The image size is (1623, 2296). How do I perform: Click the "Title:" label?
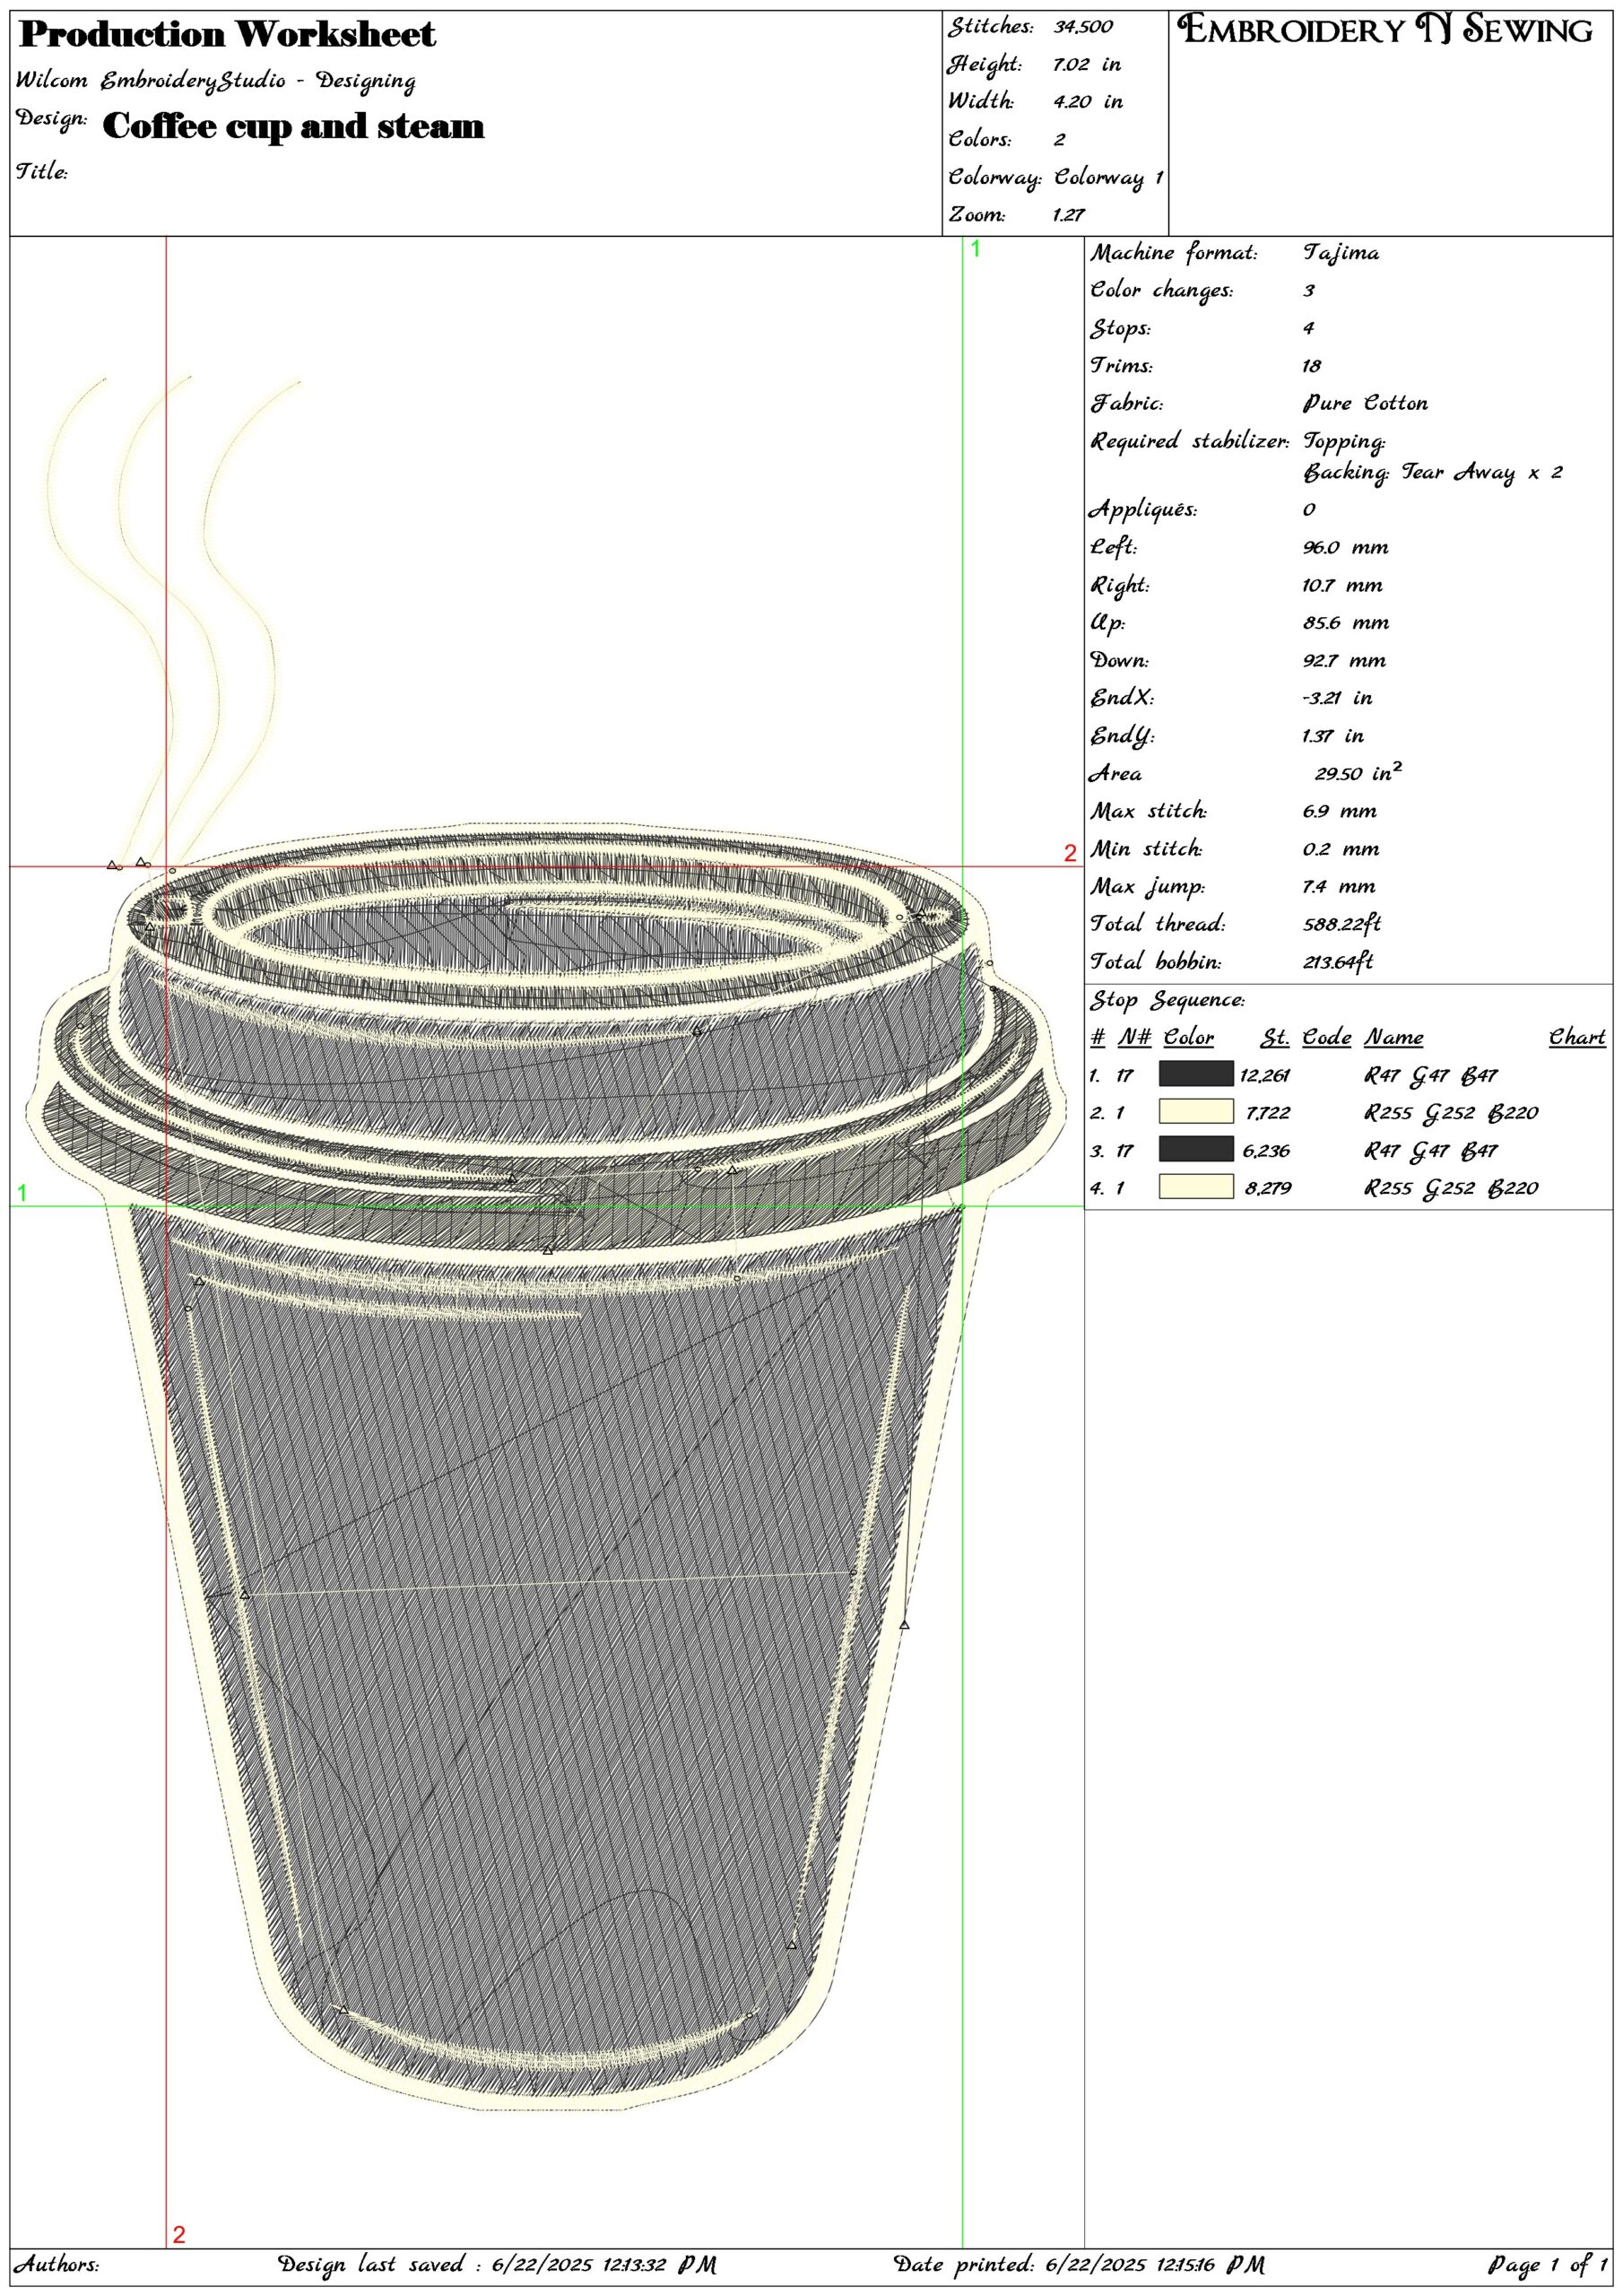(41, 171)
